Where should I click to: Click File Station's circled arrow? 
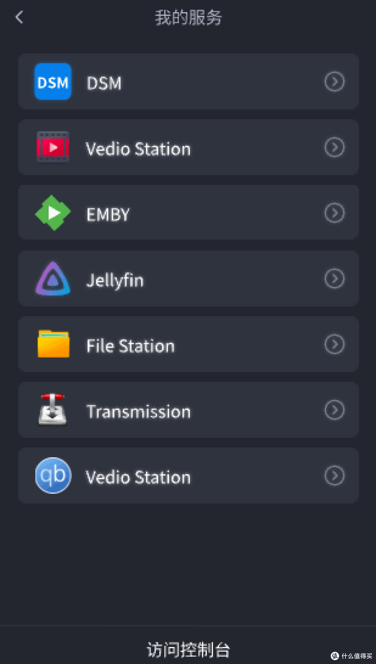(x=335, y=344)
